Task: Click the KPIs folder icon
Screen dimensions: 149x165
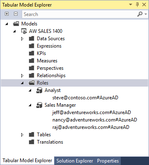Action: point(32,53)
